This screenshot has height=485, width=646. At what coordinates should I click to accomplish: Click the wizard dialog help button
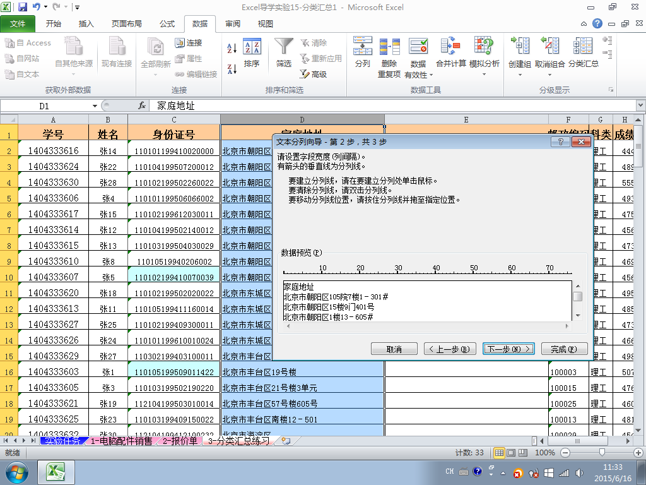coord(560,142)
